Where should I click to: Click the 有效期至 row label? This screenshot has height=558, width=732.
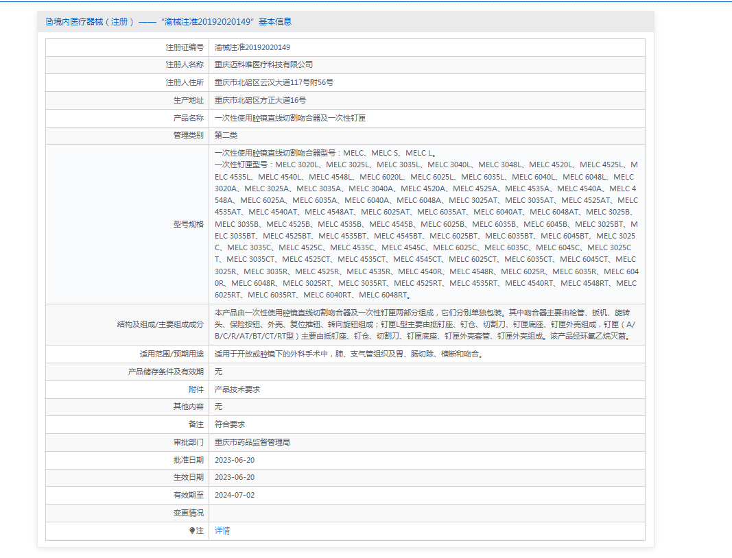189,495
